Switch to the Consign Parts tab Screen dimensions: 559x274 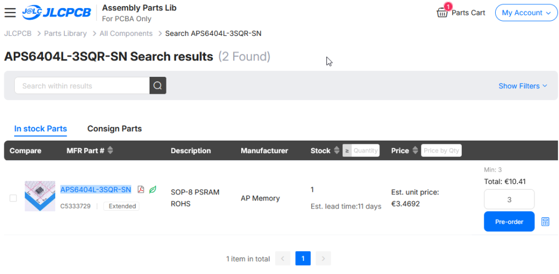coord(115,129)
